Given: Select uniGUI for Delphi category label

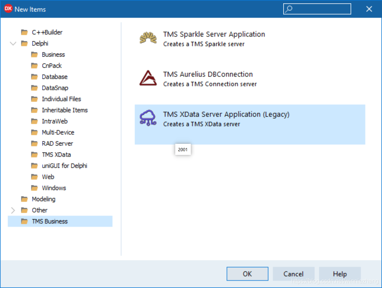Looking at the screenshot, I should pos(64,166).
